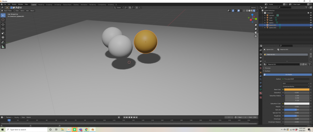Open the GGX distribution dropdown
The height and width of the screenshot is (132, 313).
(296, 84)
